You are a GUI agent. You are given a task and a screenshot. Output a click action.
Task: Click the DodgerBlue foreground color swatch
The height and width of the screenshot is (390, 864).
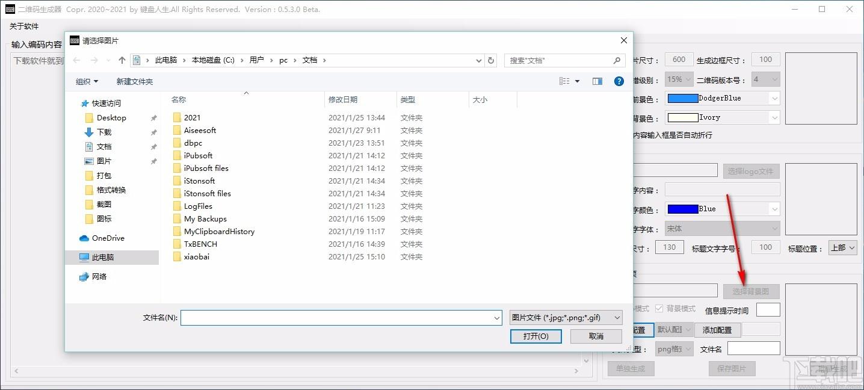coord(683,98)
